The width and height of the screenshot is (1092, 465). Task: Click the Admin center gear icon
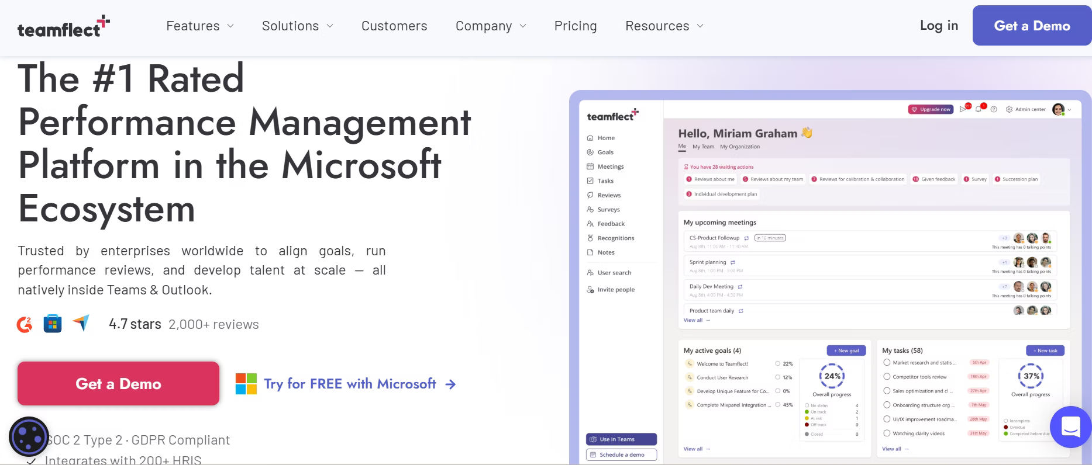coord(1009,109)
